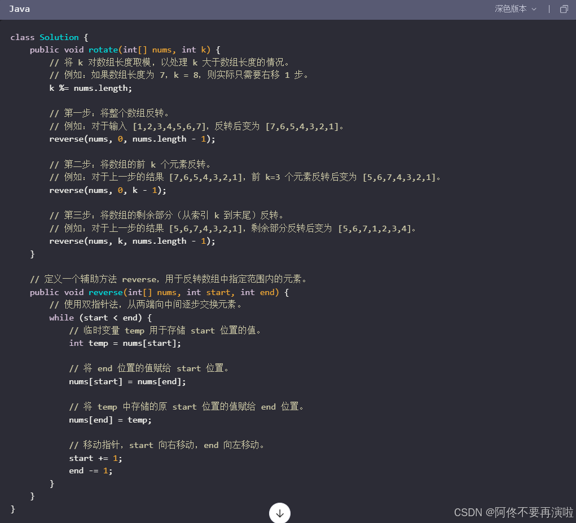576x523 pixels.
Task: Click the copy code icon
Action: [564, 9]
